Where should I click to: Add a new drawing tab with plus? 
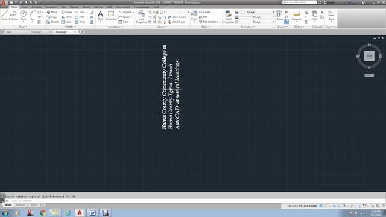coord(82,32)
